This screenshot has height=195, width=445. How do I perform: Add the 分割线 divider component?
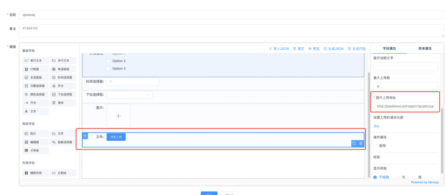63,173
